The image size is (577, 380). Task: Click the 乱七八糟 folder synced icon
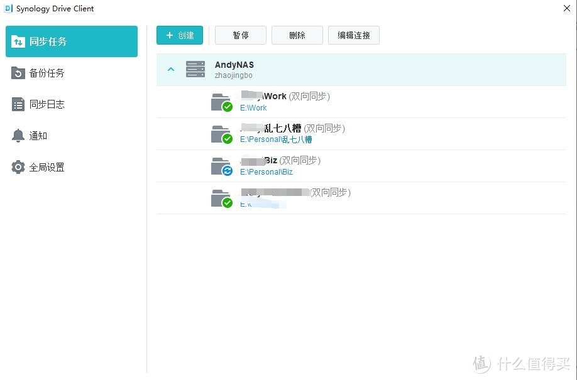pyautogui.click(x=221, y=134)
